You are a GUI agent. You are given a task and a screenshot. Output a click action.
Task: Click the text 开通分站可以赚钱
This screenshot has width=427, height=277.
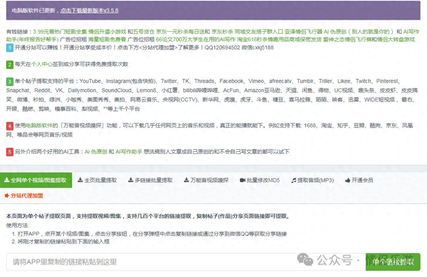pos(36,47)
